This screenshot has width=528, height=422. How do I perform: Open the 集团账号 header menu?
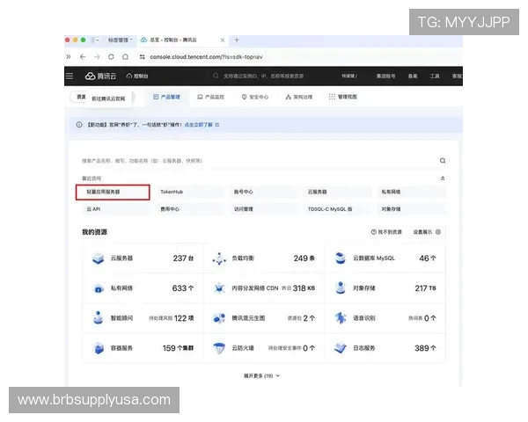pyautogui.click(x=386, y=76)
